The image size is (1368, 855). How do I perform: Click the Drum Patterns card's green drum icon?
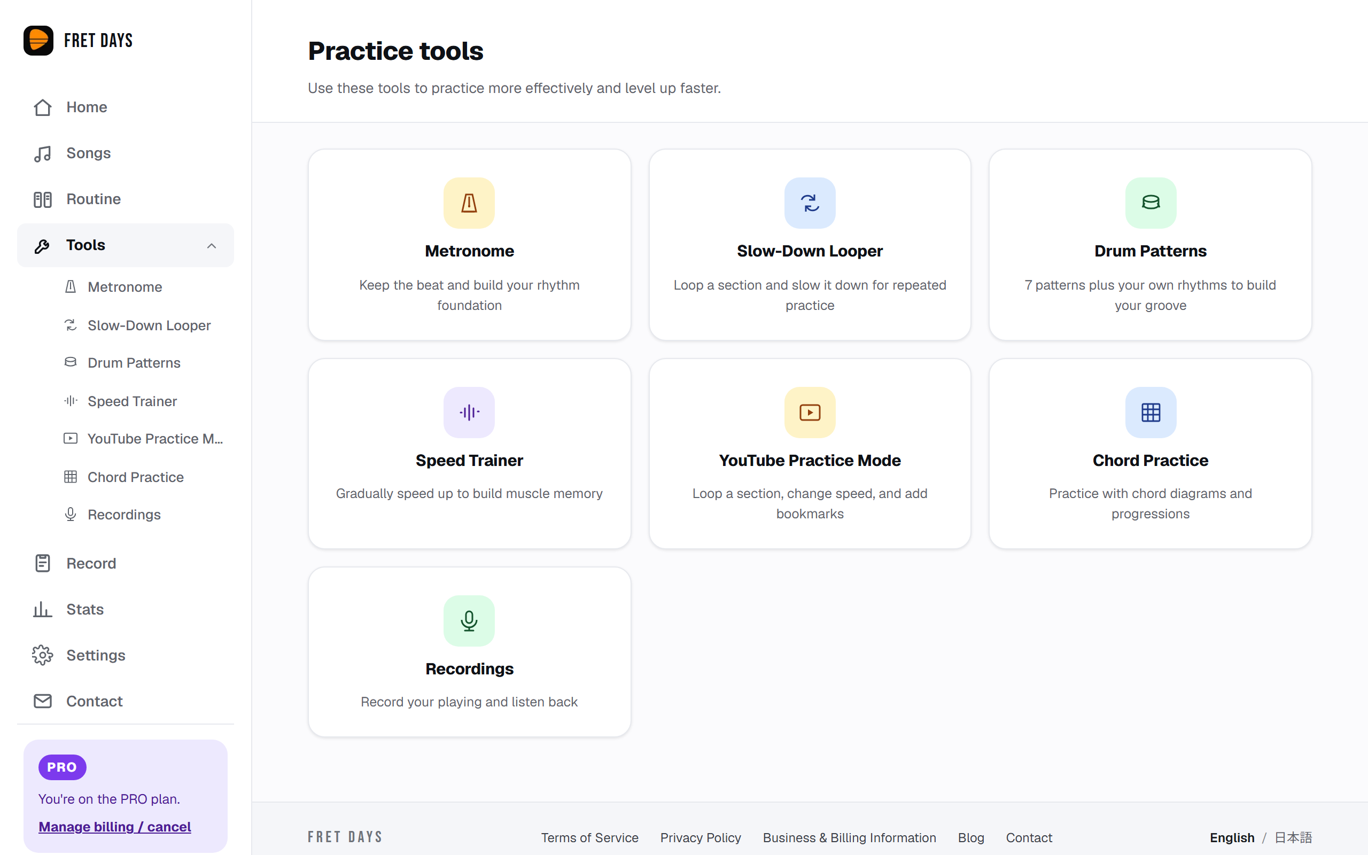pyautogui.click(x=1151, y=203)
